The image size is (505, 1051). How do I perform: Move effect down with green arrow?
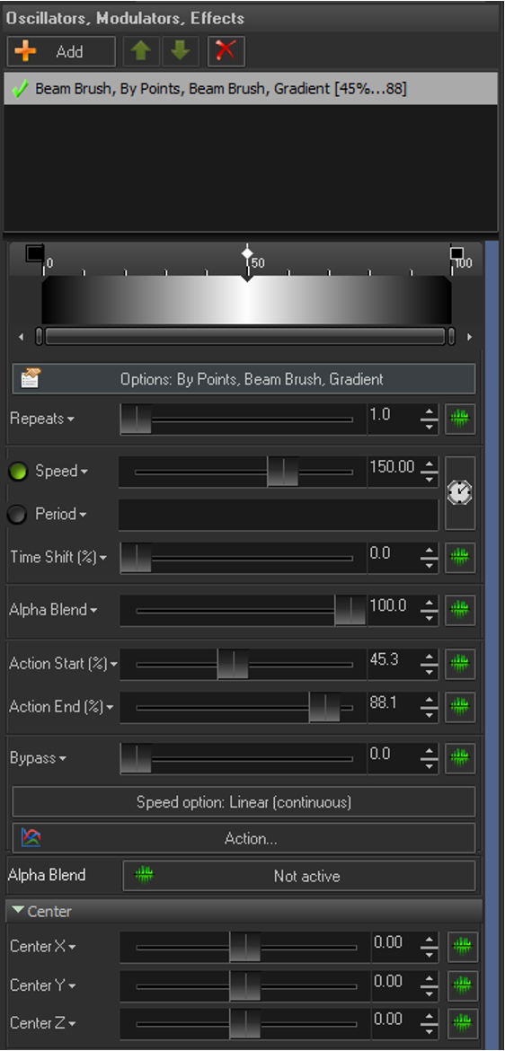[181, 51]
